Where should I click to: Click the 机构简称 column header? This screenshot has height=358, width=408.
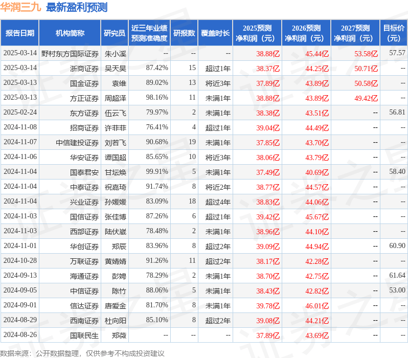[x=70, y=33]
